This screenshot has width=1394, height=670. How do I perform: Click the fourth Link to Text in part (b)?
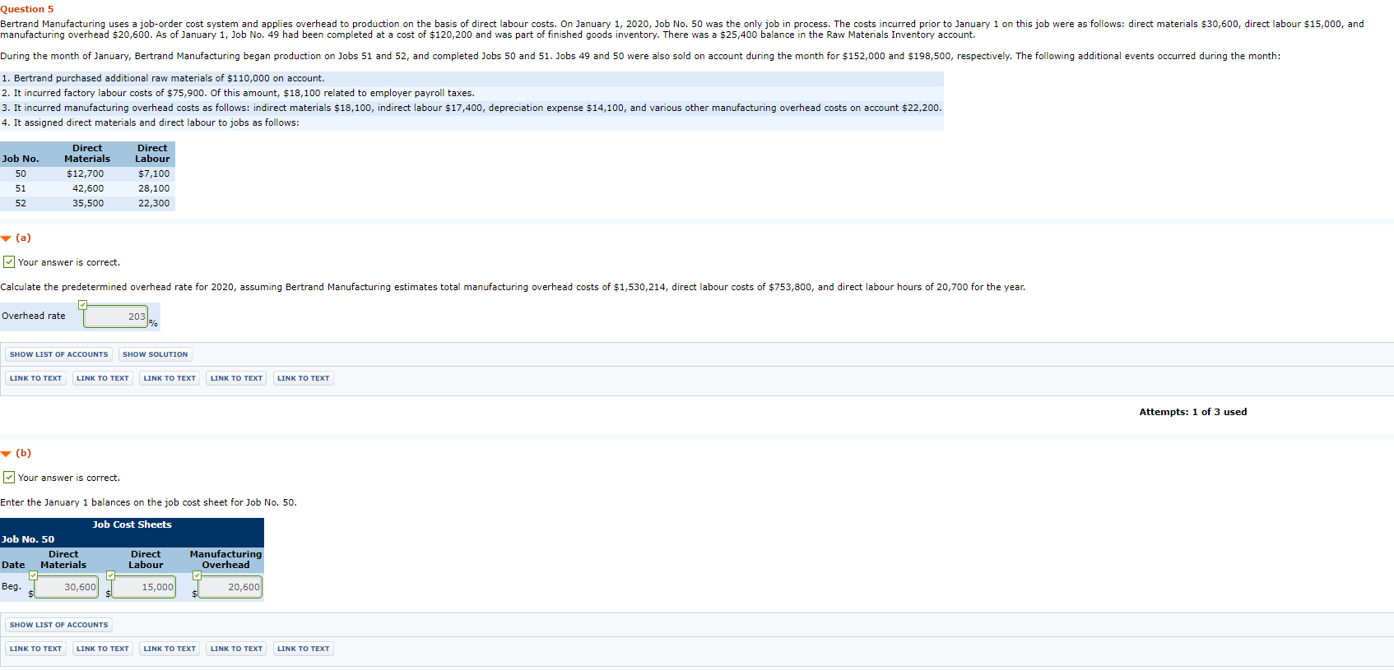pyautogui.click(x=236, y=649)
